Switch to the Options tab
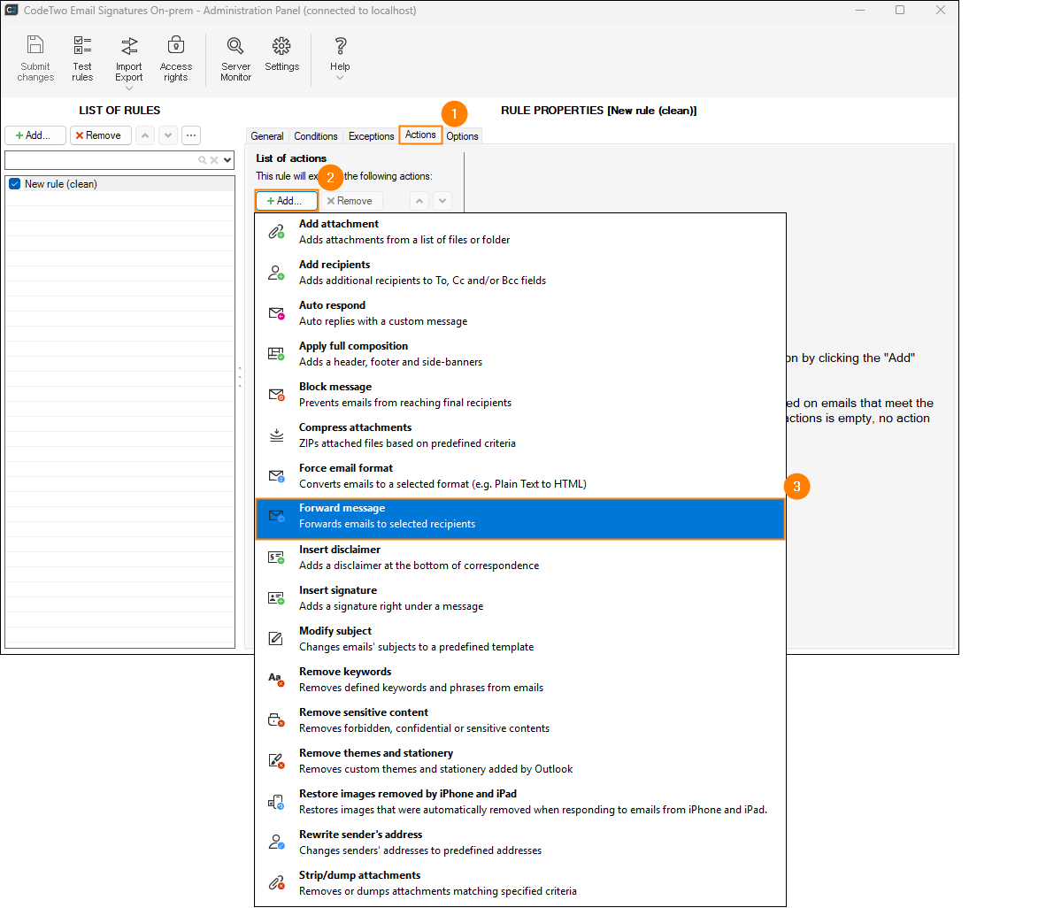The width and height of the screenshot is (1046, 908). [462, 136]
